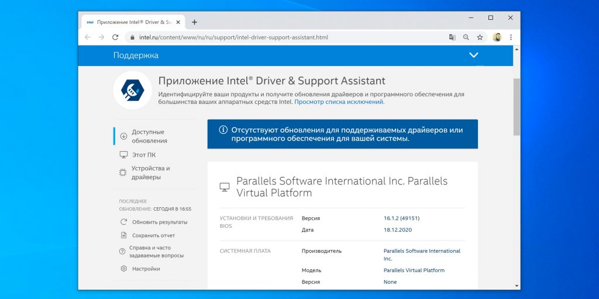This screenshot has width=599, height=299.
Task: Click the scrollbar down arrow
Action: (517, 286)
